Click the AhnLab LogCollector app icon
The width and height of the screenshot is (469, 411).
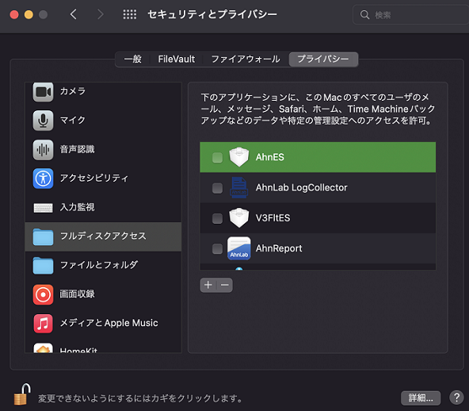pos(239,187)
